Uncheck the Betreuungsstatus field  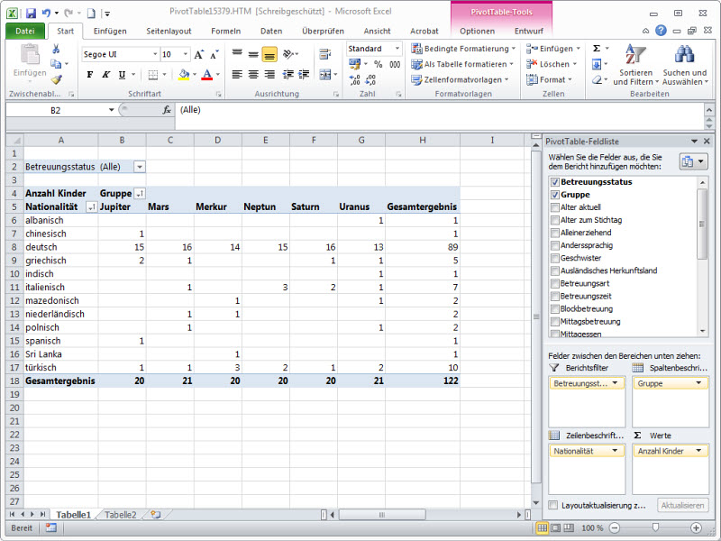(x=555, y=182)
